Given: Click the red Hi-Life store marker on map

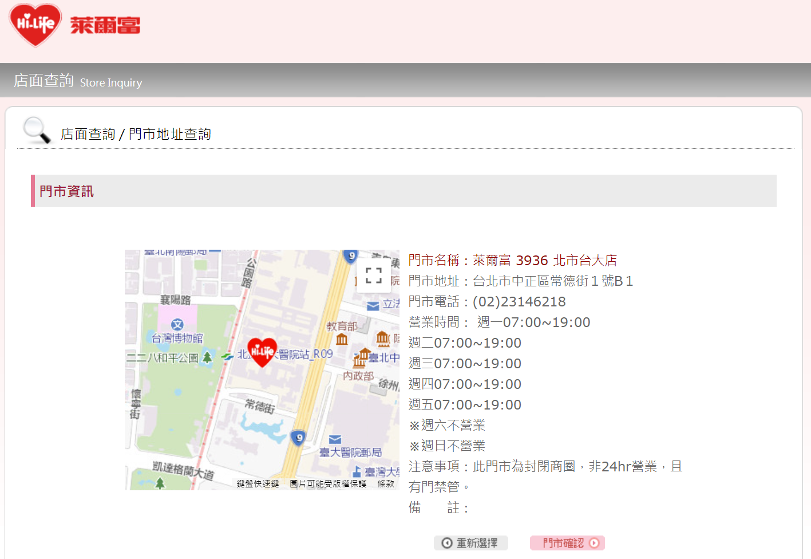Looking at the screenshot, I should coord(262,352).
